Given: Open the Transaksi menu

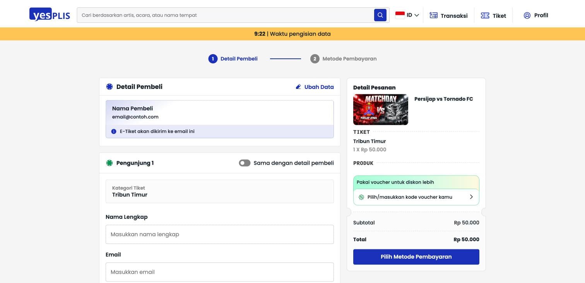Looking at the screenshot, I should [448, 15].
